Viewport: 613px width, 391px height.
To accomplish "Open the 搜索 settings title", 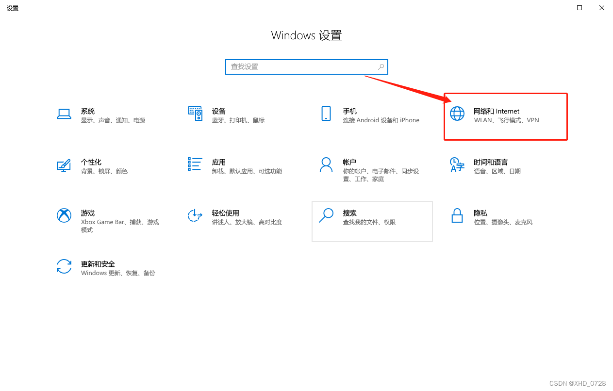I will click(350, 213).
